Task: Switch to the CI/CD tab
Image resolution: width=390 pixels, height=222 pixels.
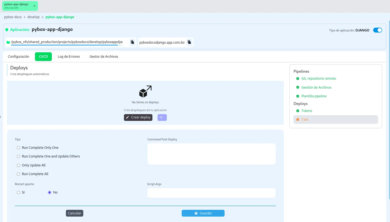Action: [43, 57]
